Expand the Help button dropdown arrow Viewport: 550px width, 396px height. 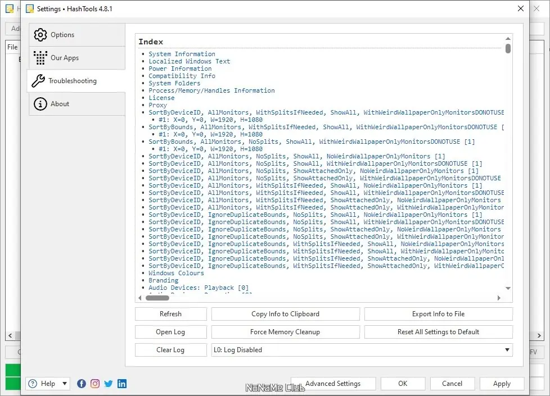65,384
